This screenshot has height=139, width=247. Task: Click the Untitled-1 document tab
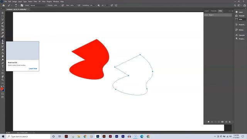(17, 9)
